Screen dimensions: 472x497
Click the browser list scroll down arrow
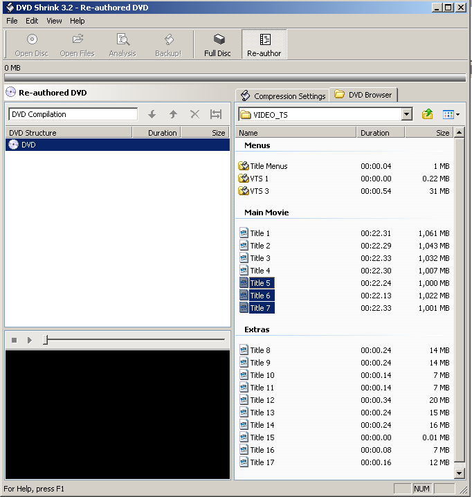pyautogui.click(x=460, y=473)
